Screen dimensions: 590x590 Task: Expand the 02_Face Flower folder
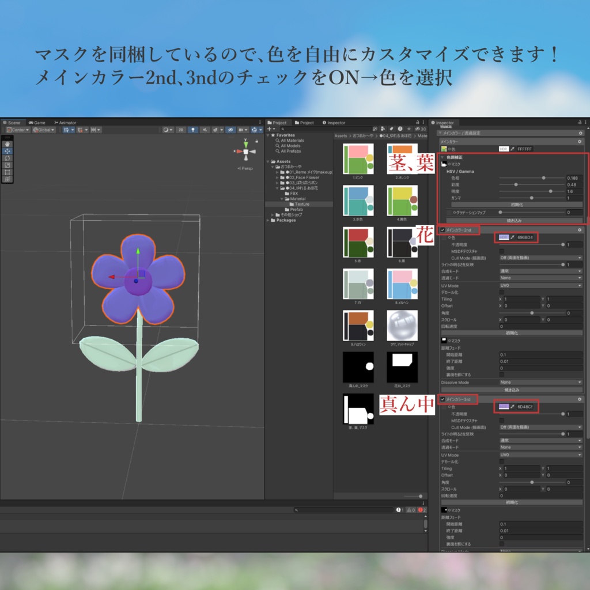coord(278,177)
